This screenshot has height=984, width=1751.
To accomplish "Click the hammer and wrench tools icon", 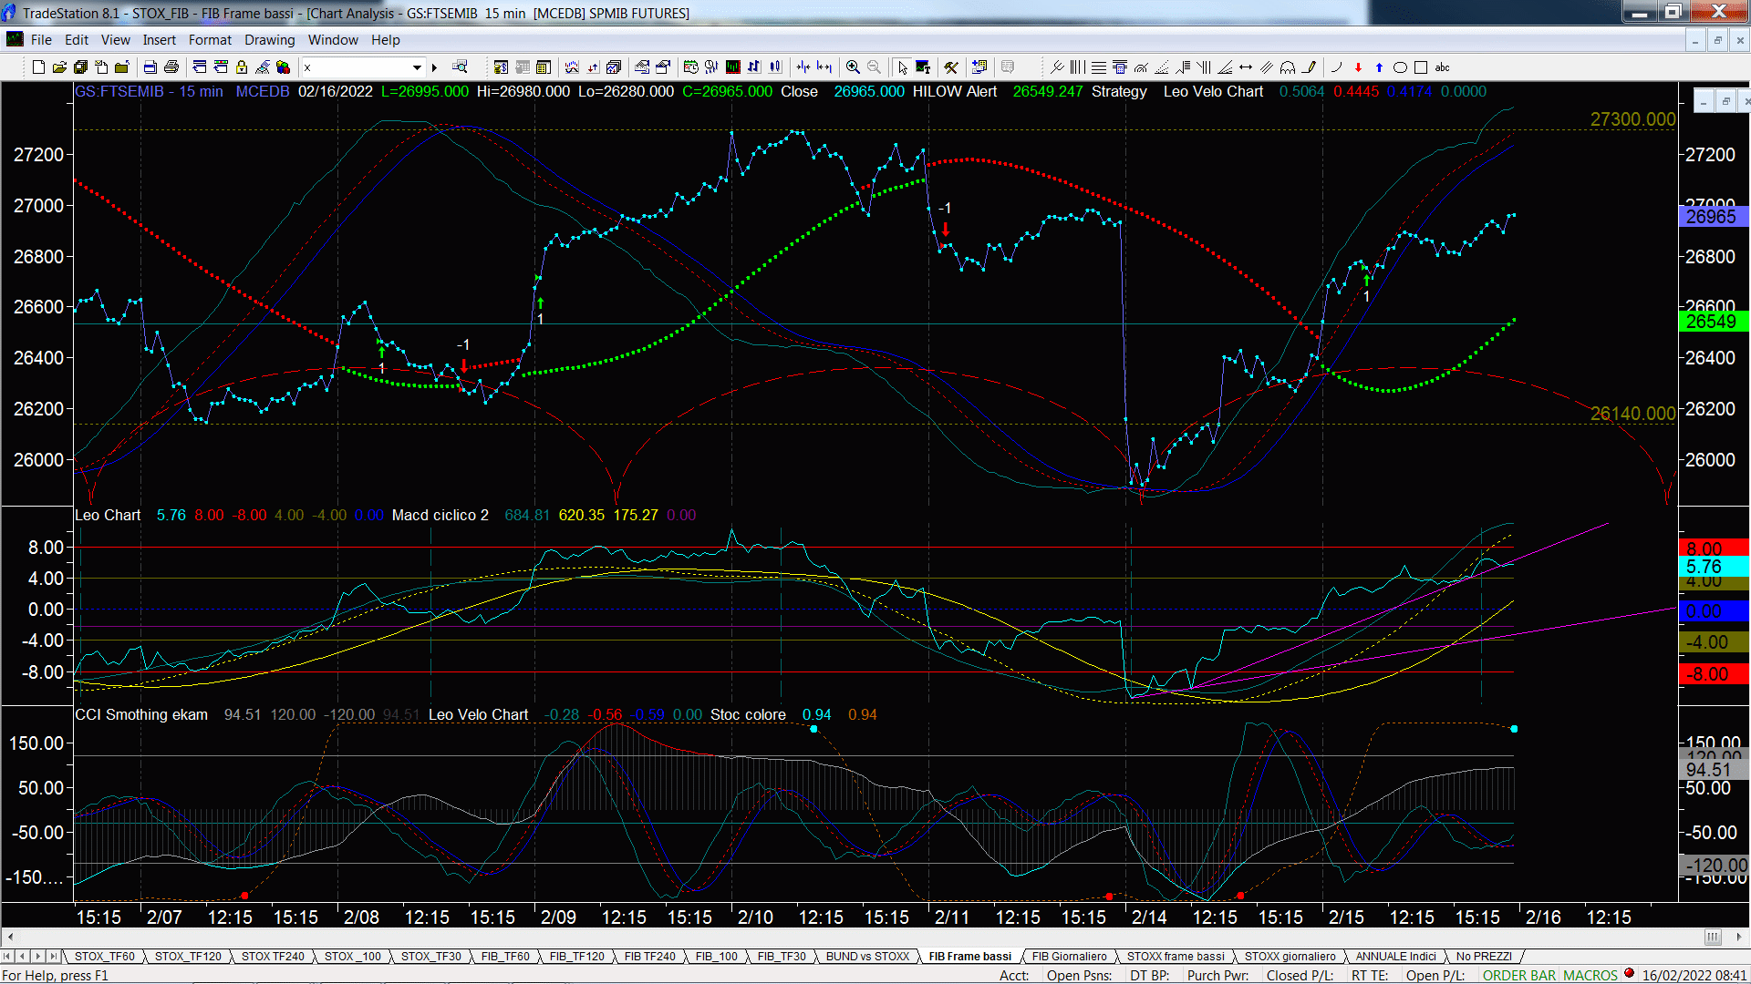I will [950, 67].
